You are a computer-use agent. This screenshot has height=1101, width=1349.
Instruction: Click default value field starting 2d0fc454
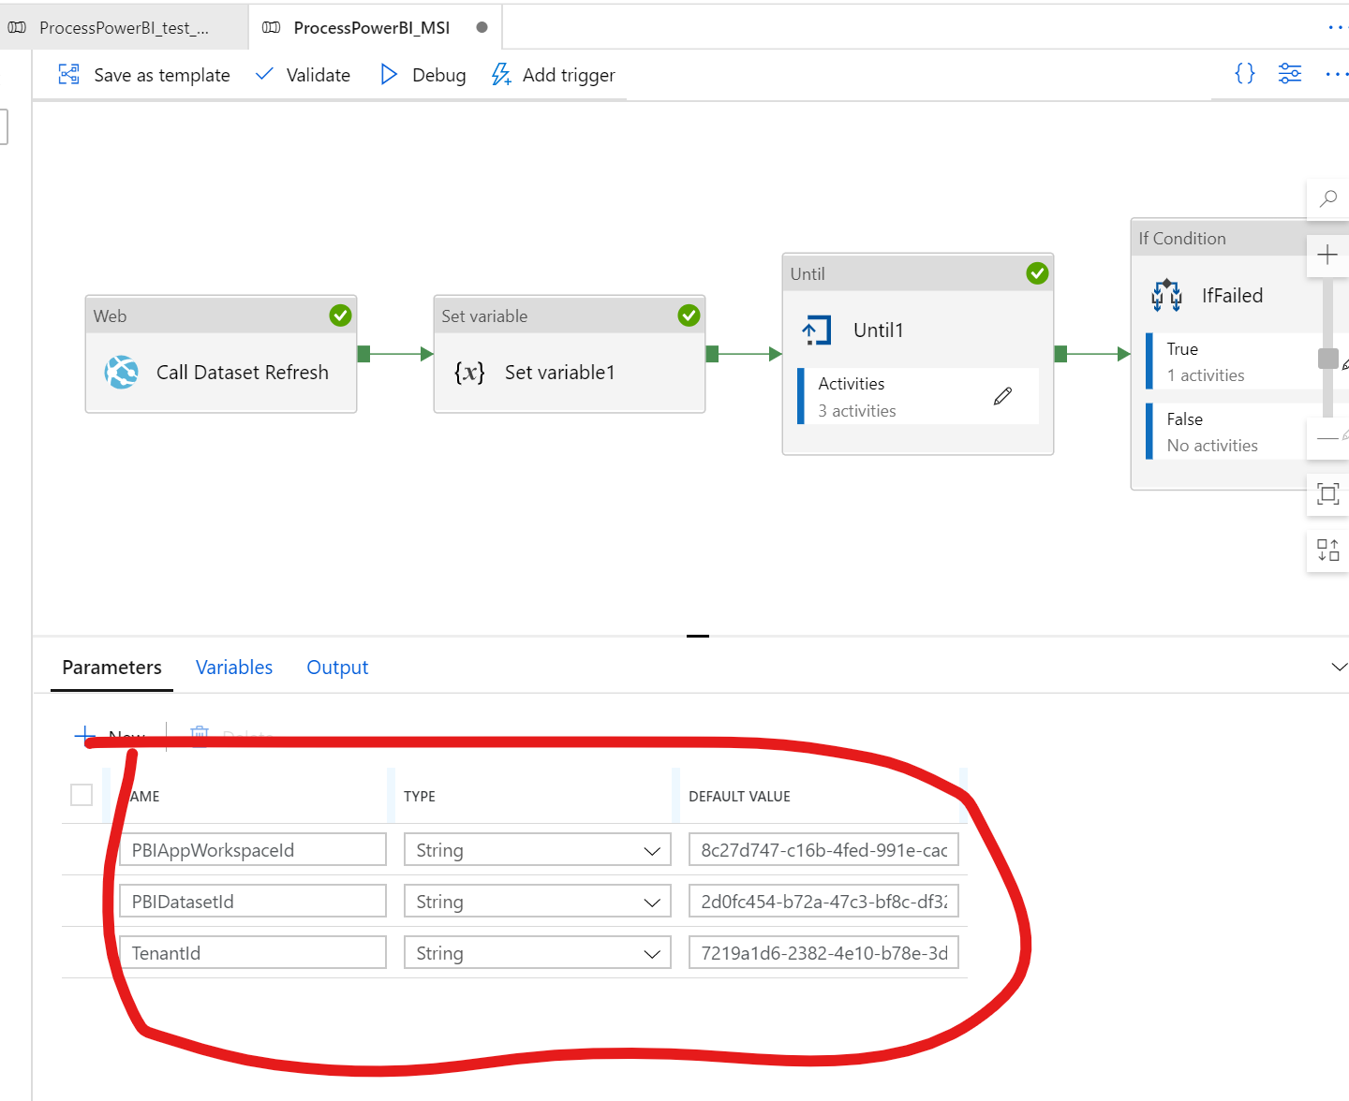tap(823, 901)
